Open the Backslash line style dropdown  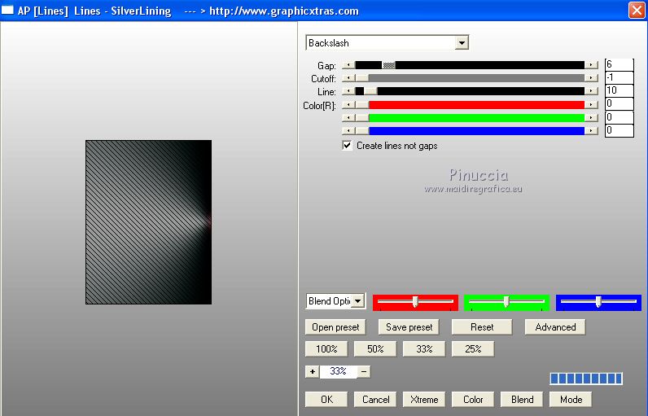tap(462, 42)
